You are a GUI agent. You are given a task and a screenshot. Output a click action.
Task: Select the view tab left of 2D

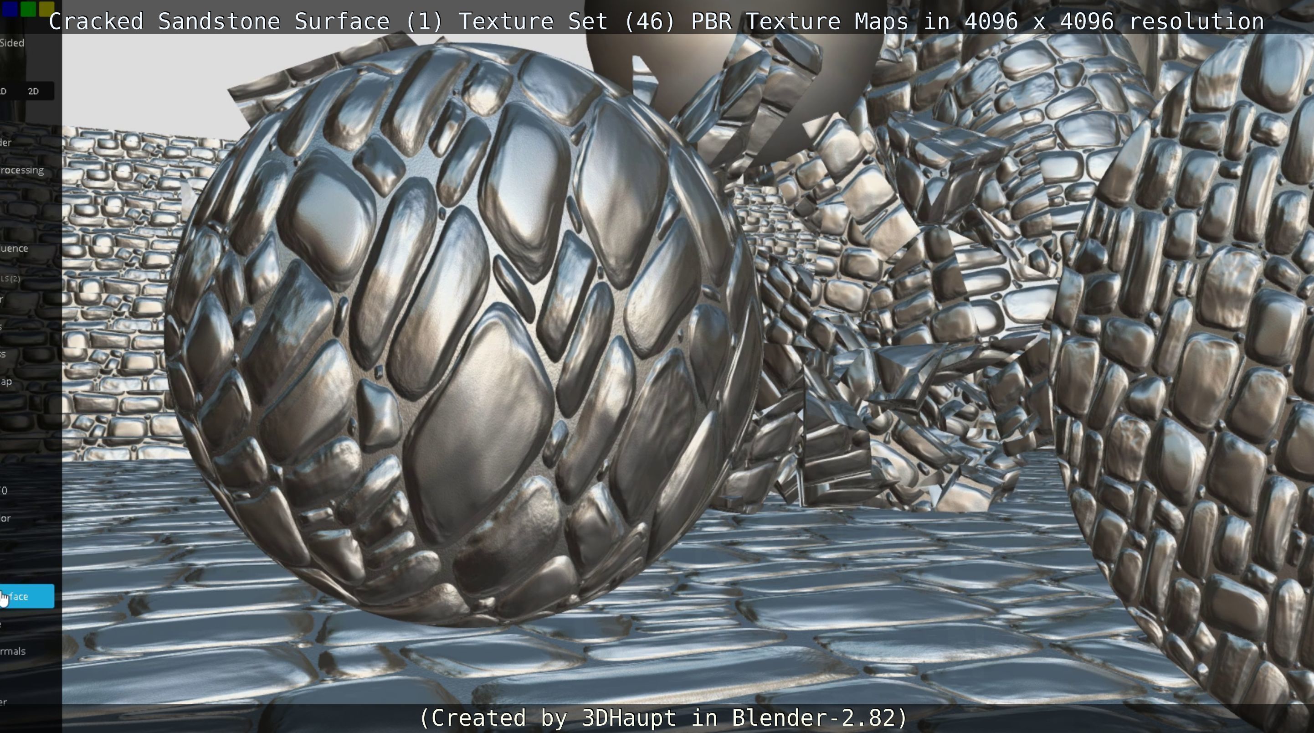4,91
